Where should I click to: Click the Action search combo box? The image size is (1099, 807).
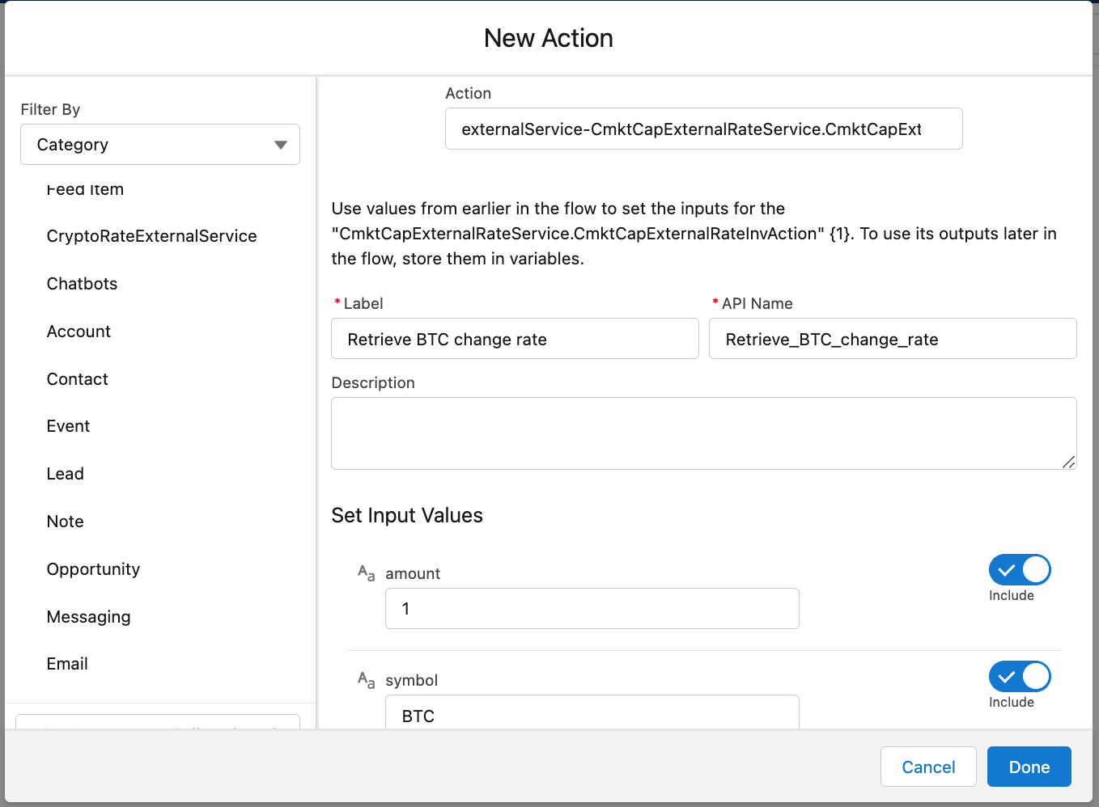click(703, 129)
